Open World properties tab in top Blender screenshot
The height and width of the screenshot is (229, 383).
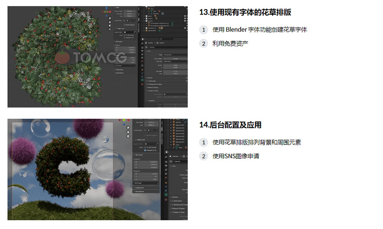[142, 61]
